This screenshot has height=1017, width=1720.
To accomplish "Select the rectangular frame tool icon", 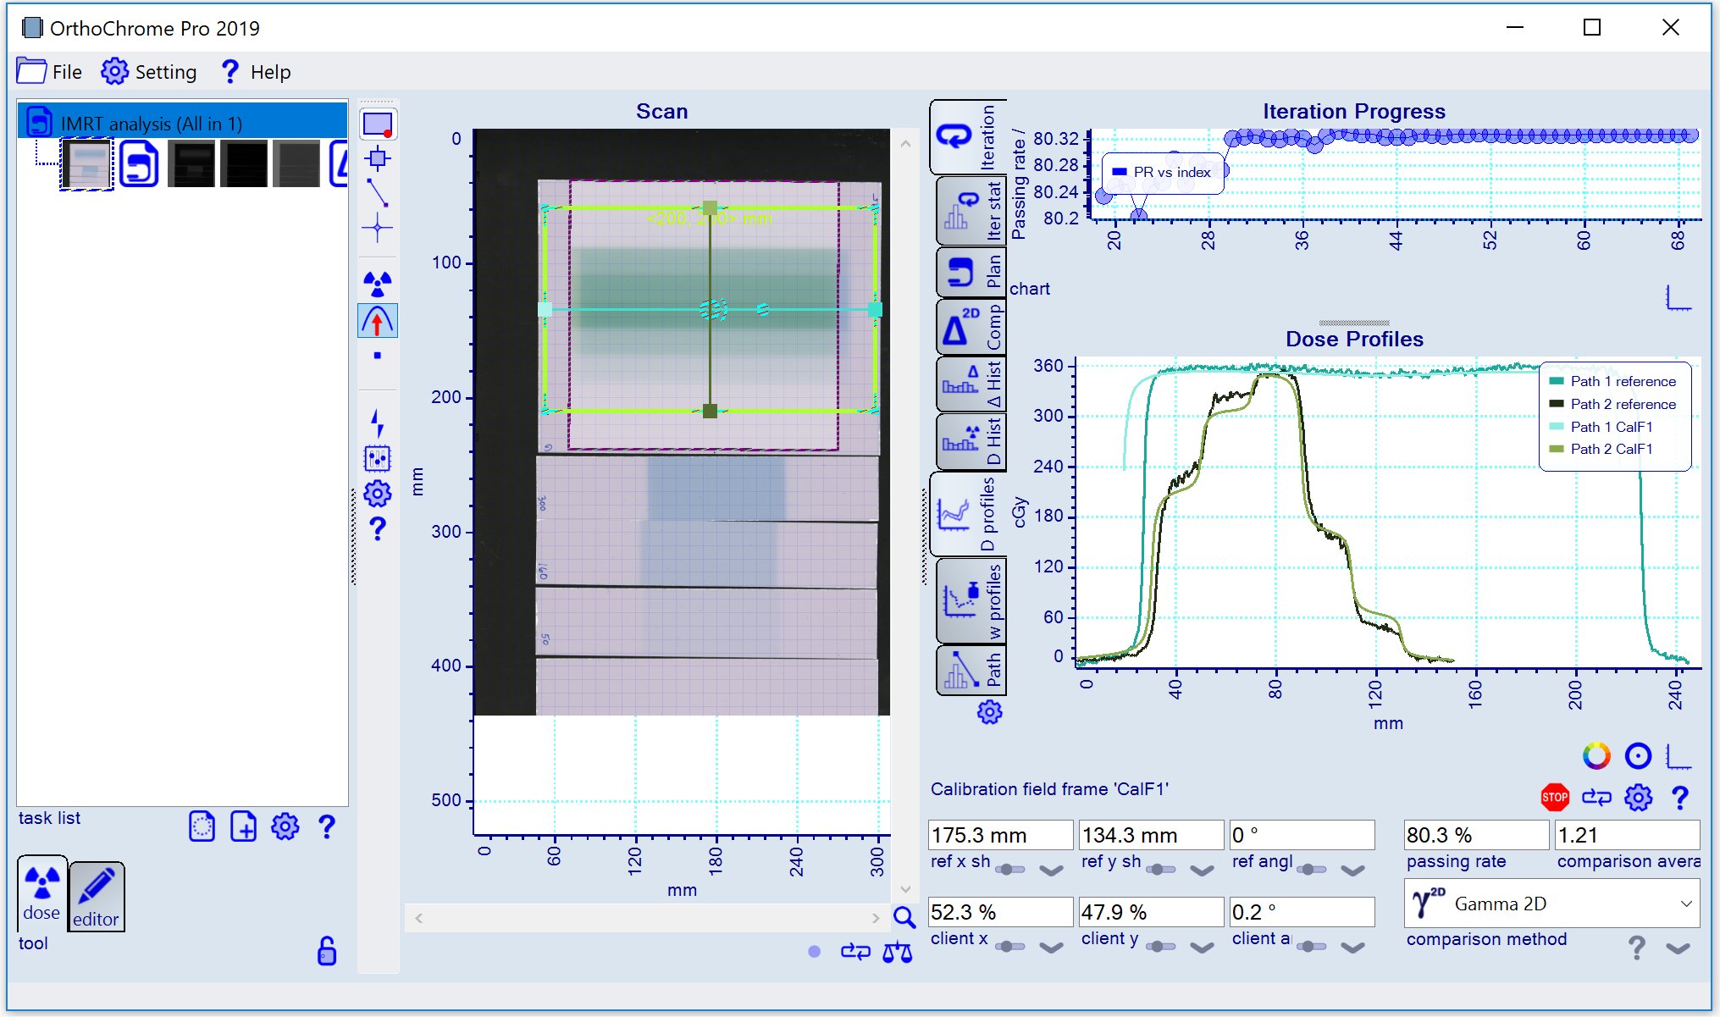I will pyautogui.click(x=378, y=124).
